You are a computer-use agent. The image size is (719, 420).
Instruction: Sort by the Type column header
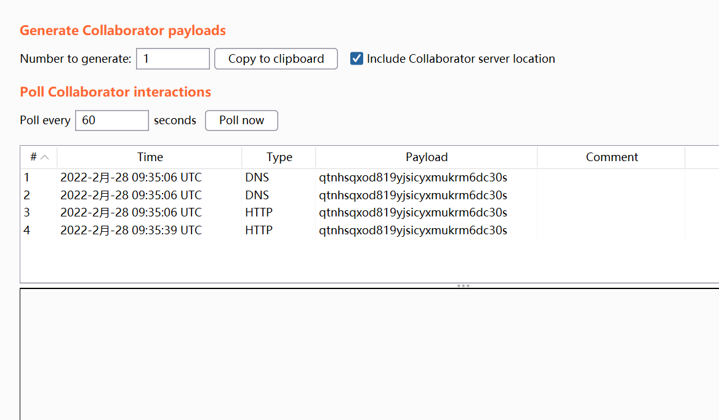pos(279,157)
